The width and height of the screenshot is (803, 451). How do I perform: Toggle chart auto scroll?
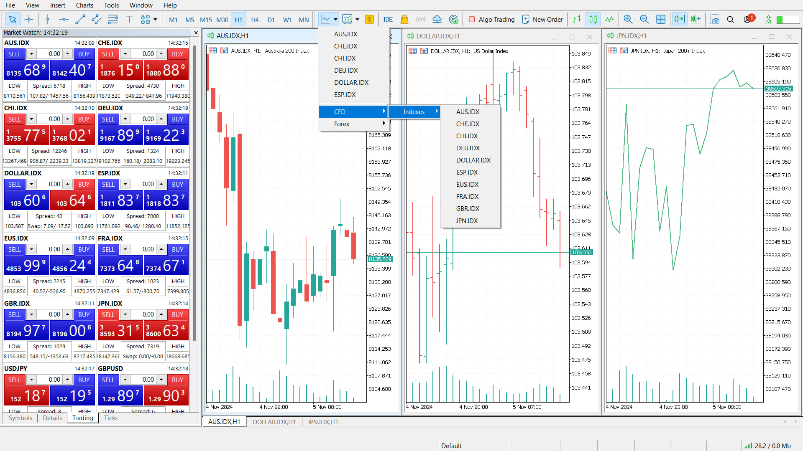pos(680,19)
